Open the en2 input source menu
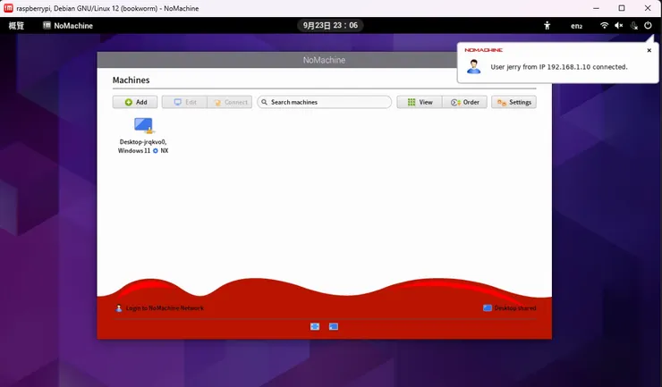This screenshot has height=387, width=662. pyautogui.click(x=576, y=26)
